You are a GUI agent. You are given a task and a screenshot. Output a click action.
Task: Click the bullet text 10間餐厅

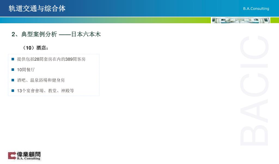click(26, 70)
